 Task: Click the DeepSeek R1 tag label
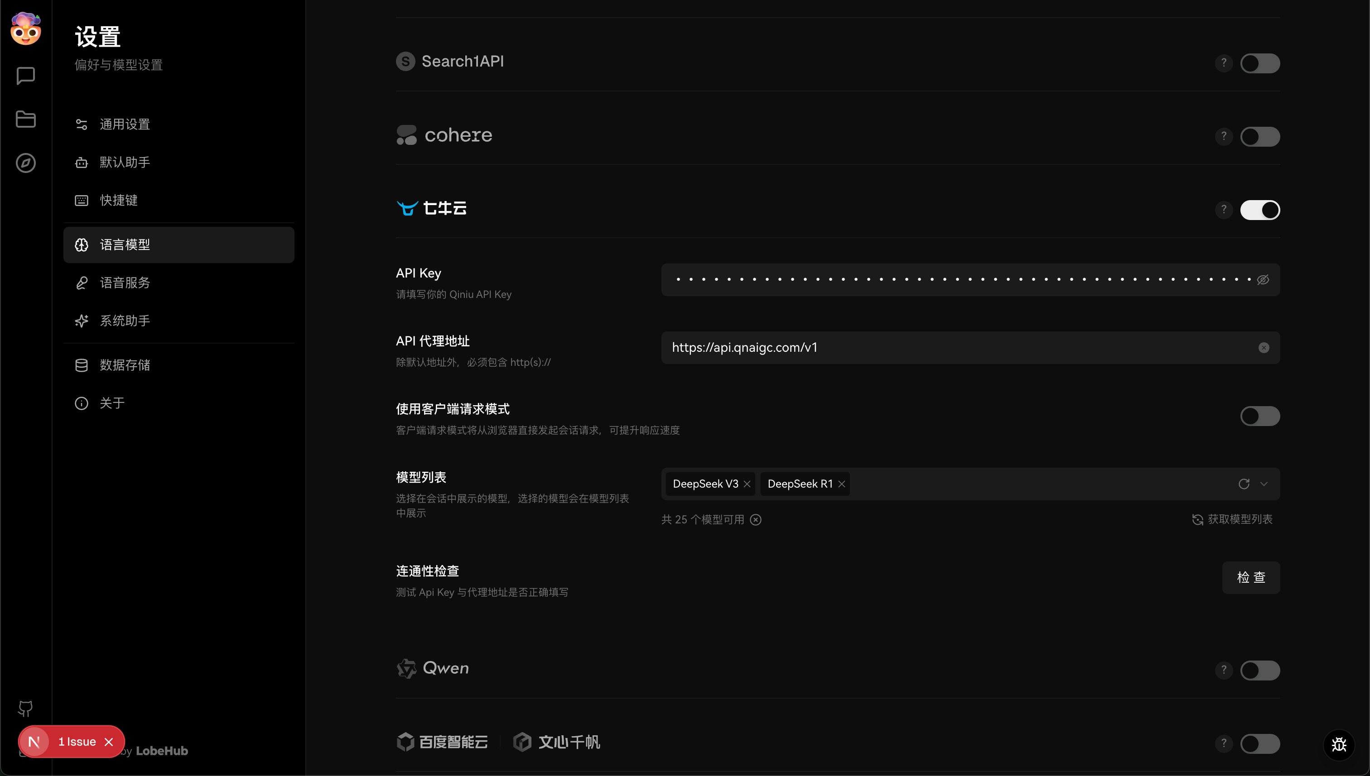click(x=799, y=484)
